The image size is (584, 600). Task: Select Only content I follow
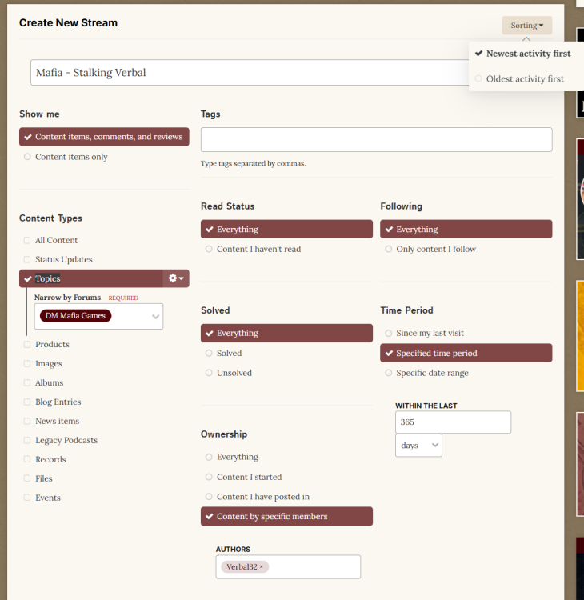[x=435, y=249]
